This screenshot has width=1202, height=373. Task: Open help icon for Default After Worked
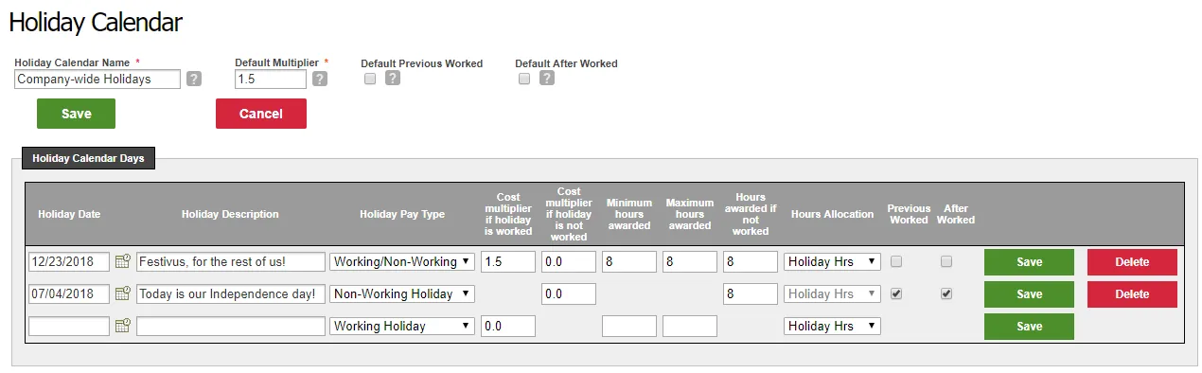click(547, 79)
